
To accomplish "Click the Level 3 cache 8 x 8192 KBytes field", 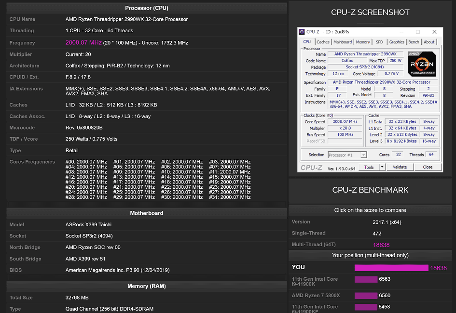I will [x=401, y=141].
